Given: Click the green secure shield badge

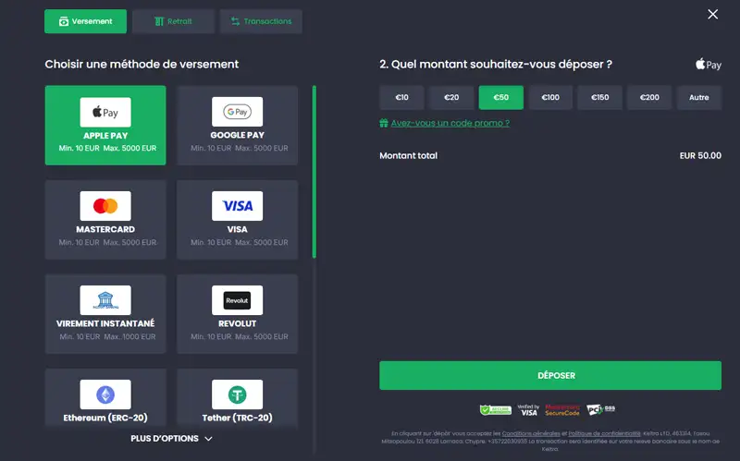Looking at the screenshot, I should [x=496, y=410].
